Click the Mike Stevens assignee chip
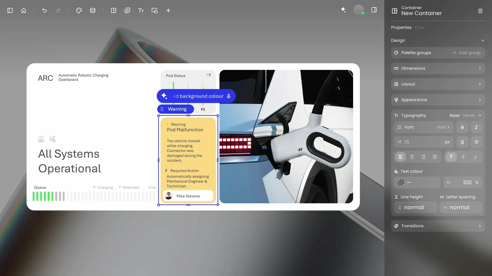This screenshot has height=276, width=492. [x=188, y=196]
